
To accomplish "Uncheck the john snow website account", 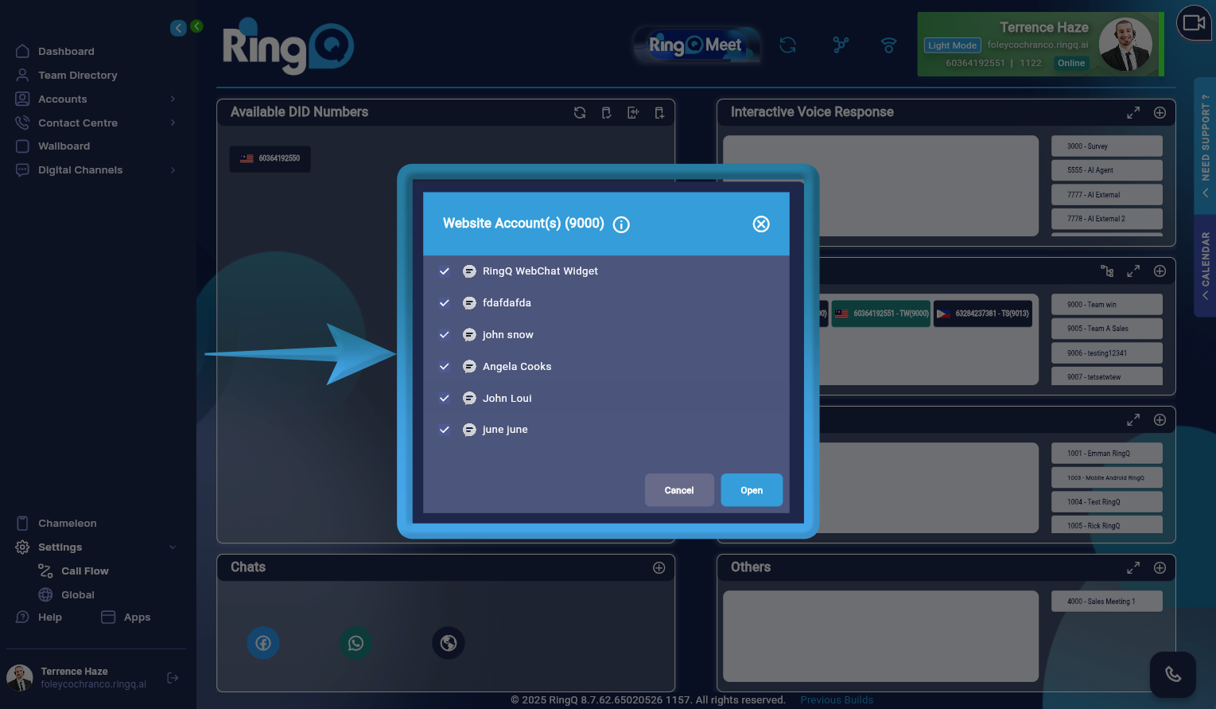I will click(x=445, y=334).
